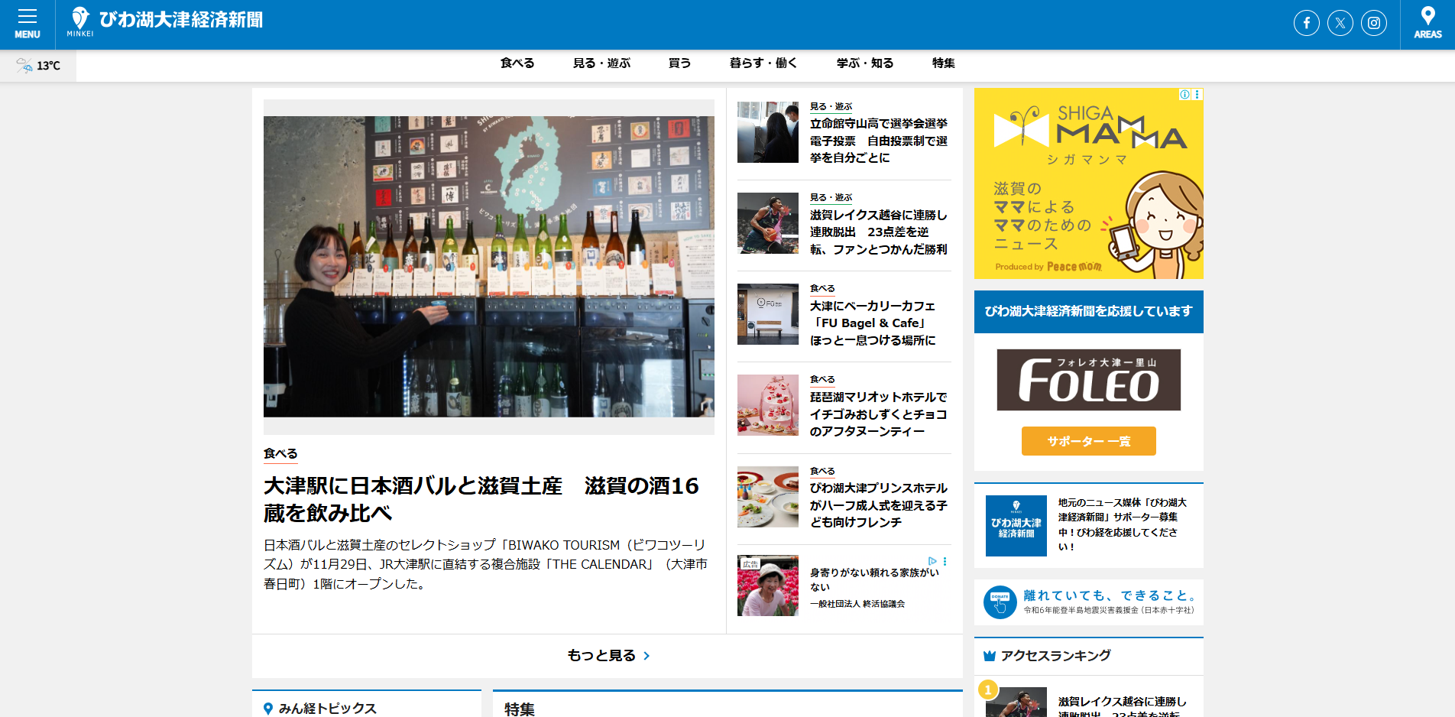
Task: Click the weather icon showing 13°C
Action: tap(24, 66)
